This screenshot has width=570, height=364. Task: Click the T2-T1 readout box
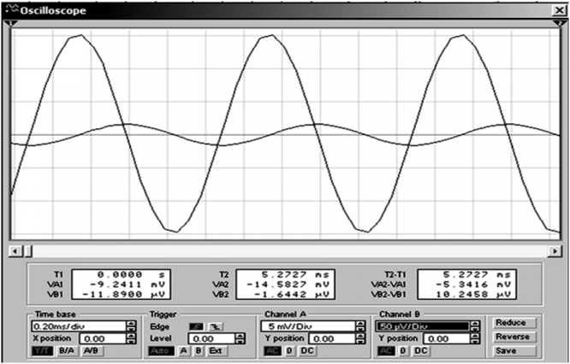click(x=466, y=285)
